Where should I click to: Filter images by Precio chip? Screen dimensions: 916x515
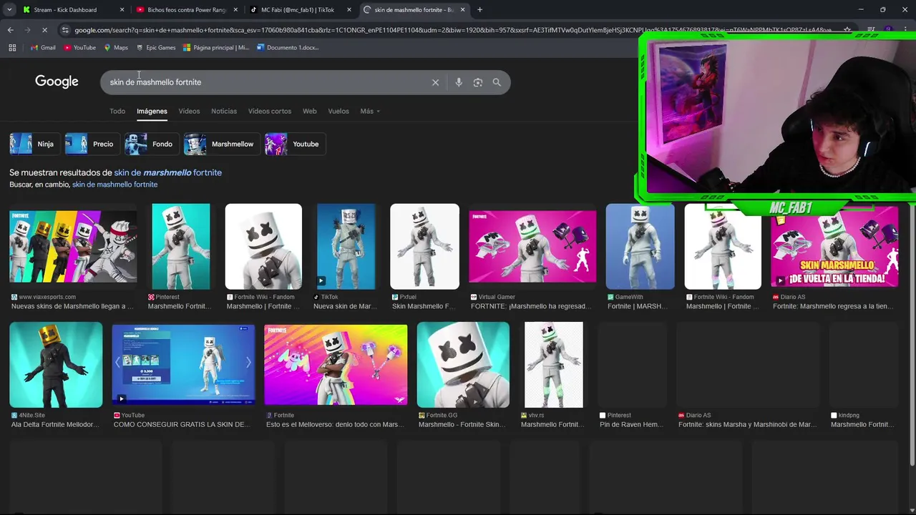pyautogui.click(x=92, y=144)
